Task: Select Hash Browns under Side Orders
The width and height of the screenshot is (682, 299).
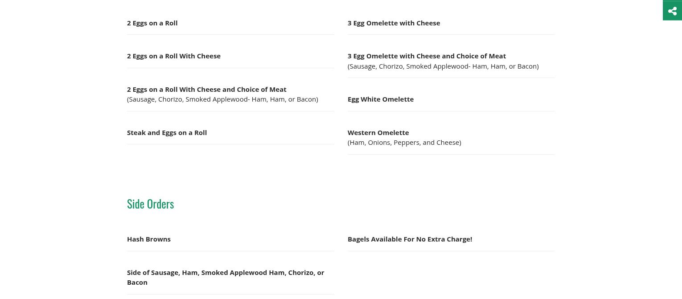Action: (x=148, y=239)
